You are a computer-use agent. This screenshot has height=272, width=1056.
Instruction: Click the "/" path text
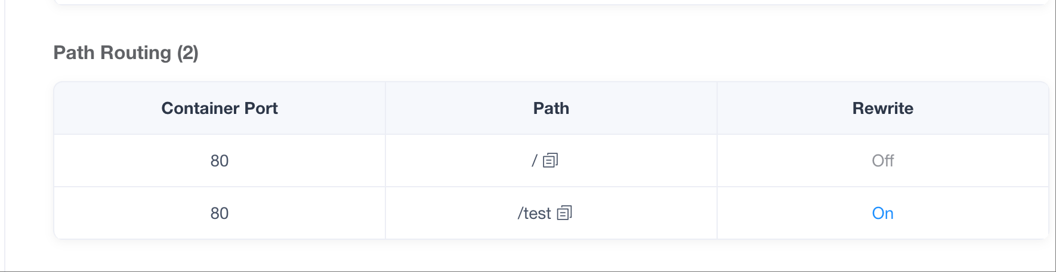coord(535,160)
